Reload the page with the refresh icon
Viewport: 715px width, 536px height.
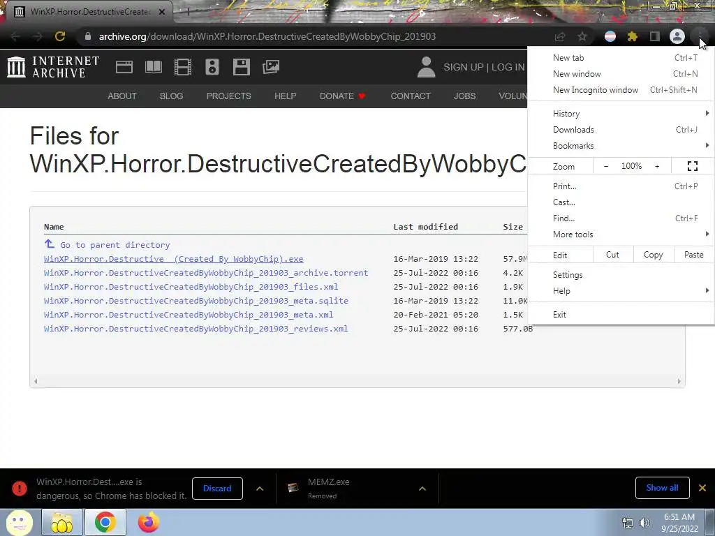[60, 36]
